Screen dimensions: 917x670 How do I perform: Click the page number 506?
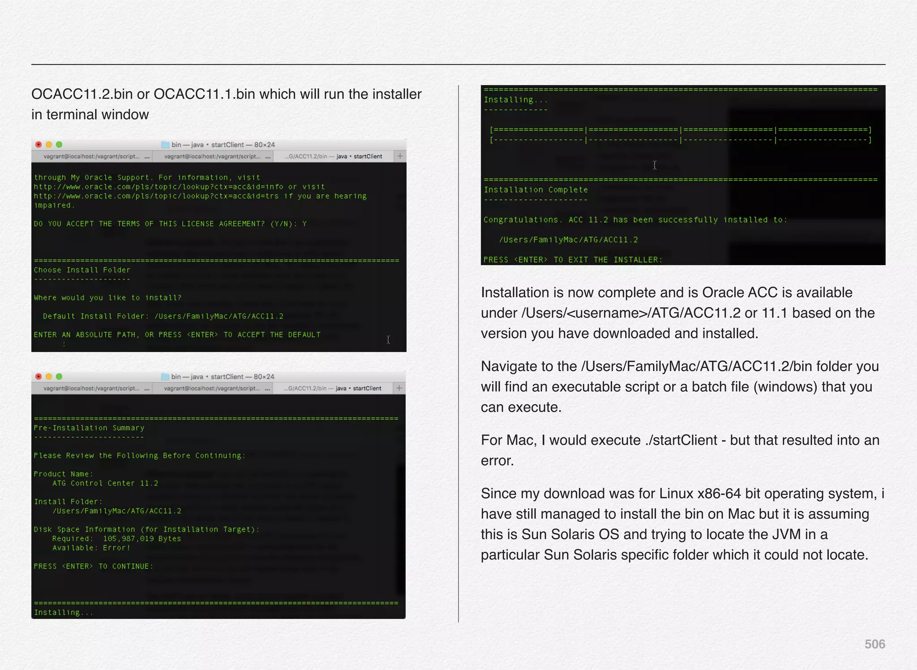[874, 644]
